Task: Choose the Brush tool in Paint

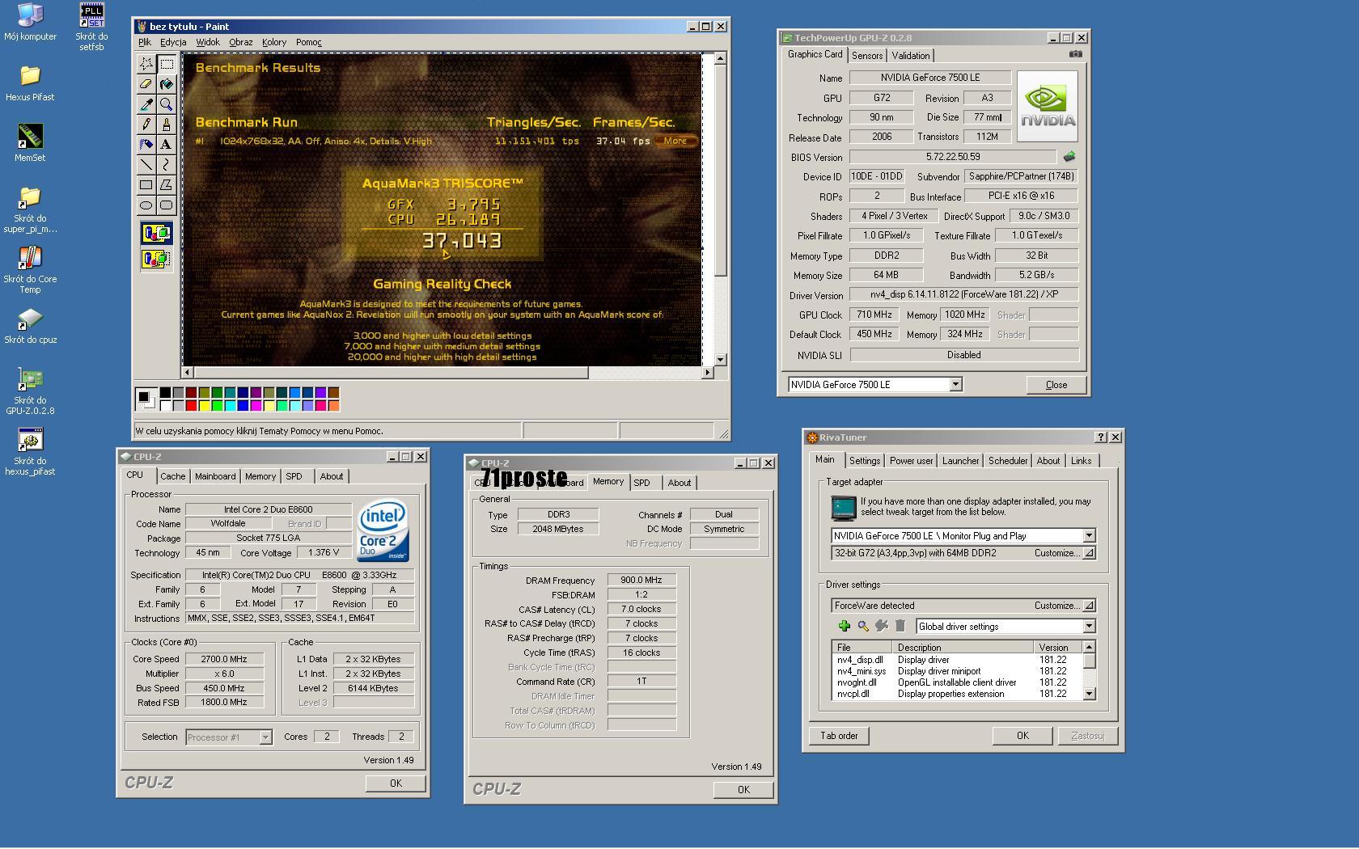Action: click(x=166, y=124)
